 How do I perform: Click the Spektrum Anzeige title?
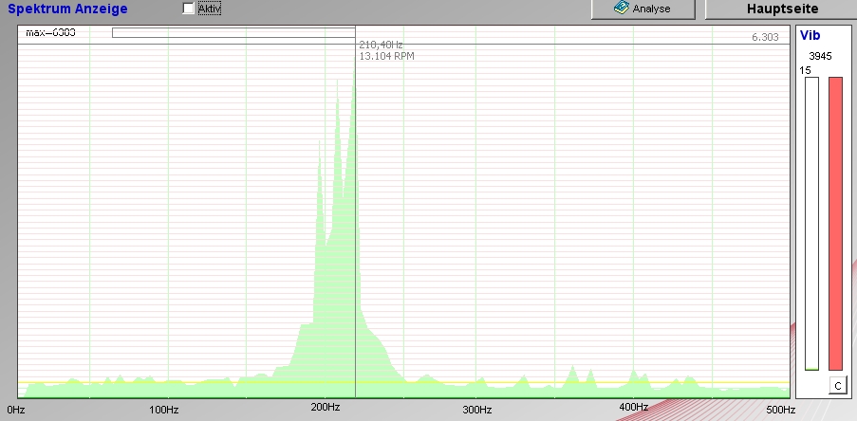click(67, 9)
